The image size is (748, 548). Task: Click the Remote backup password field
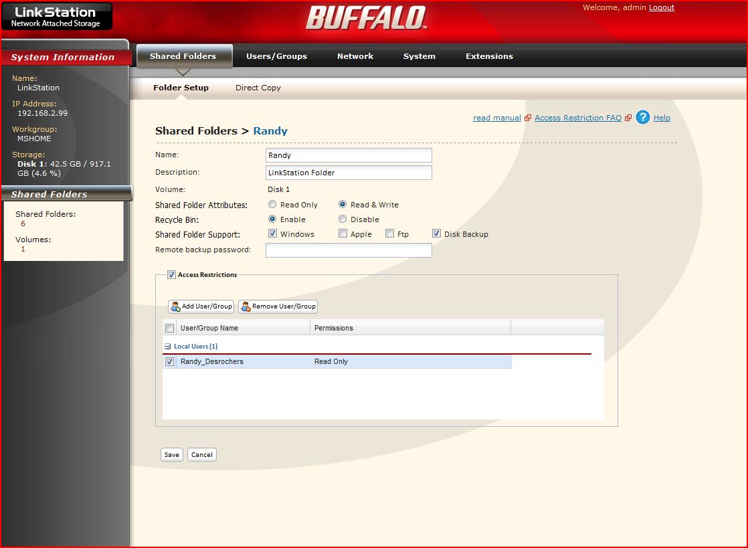[x=349, y=250]
